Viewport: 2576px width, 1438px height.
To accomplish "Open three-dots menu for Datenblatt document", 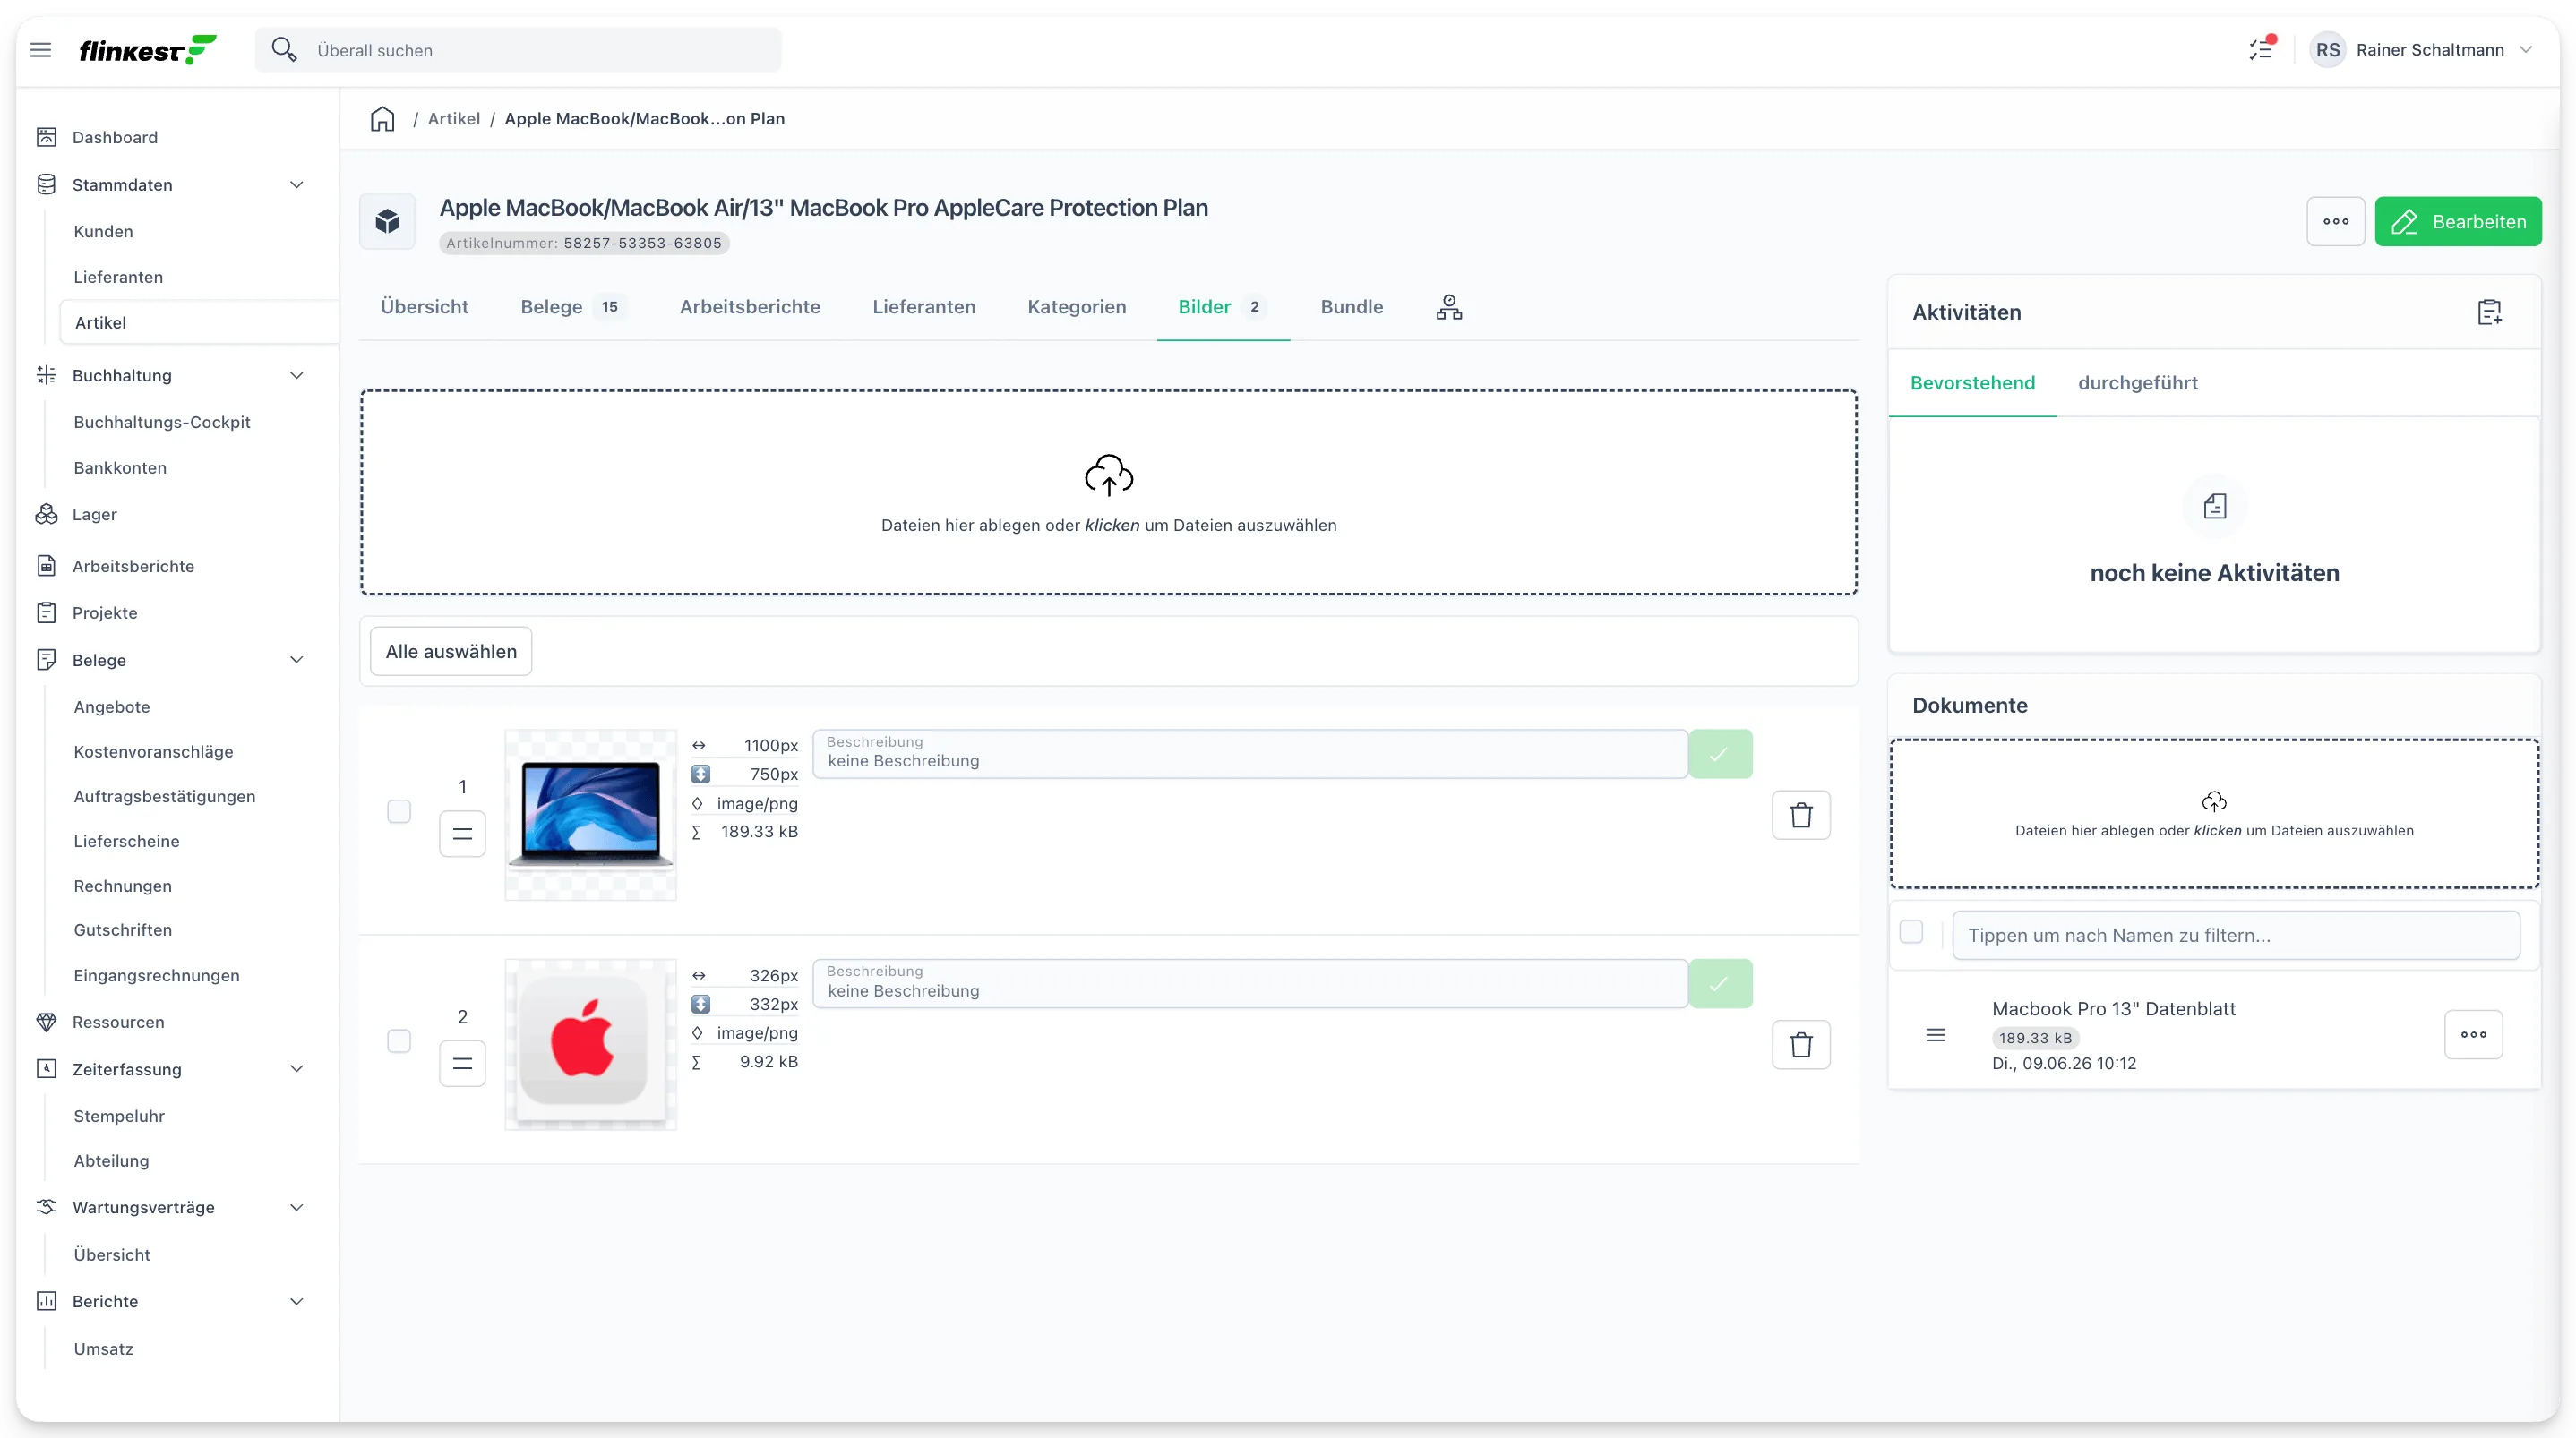I will click(x=2474, y=1035).
